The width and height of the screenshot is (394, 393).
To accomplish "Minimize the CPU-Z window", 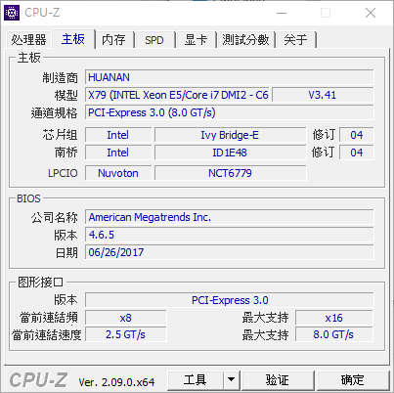I will pos(282,13).
